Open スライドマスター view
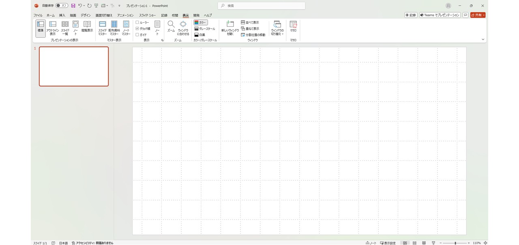Screen dimensions: 519x245 pyautogui.click(x=103, y=28)
